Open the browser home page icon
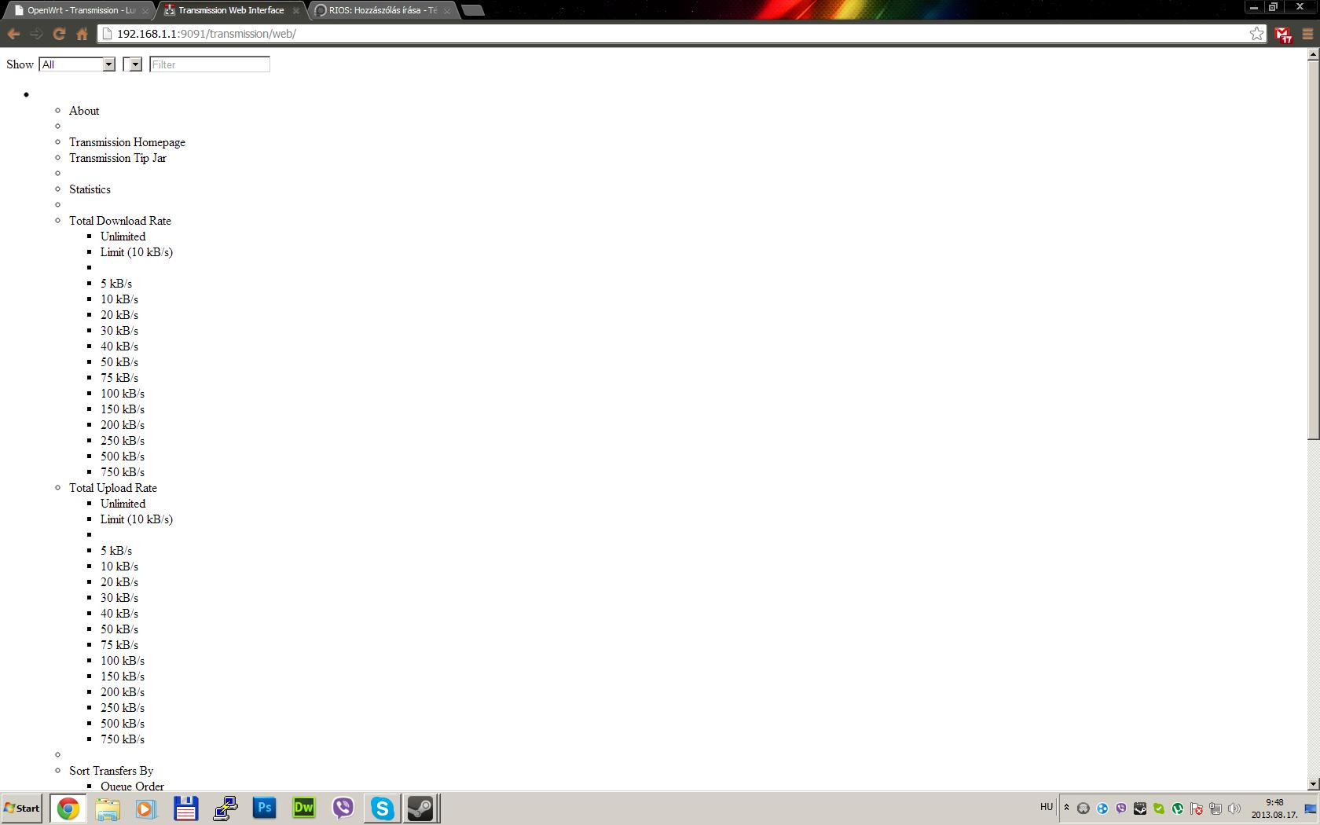The height and width of the screenshot is (825, 1320). pyautogui.click(x=82, y=34)
